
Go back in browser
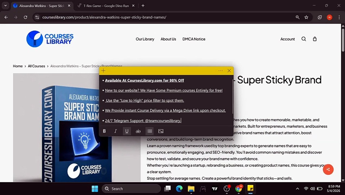point(6,17)
